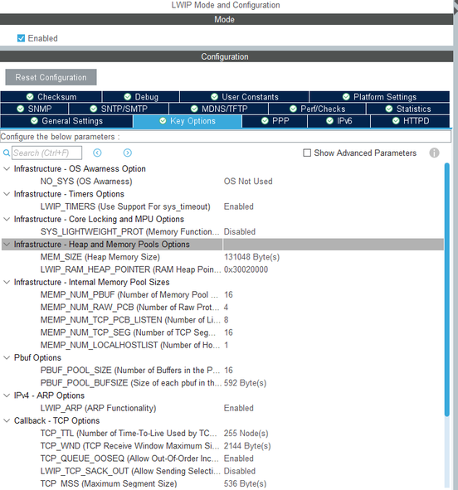Screen dimensions: 458x490
Task: Focus the Search (Ctrl+F) input field
Action: 47,153
